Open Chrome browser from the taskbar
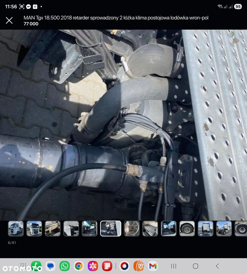Viewport: 247px width, 274px height. pos(79,266)
